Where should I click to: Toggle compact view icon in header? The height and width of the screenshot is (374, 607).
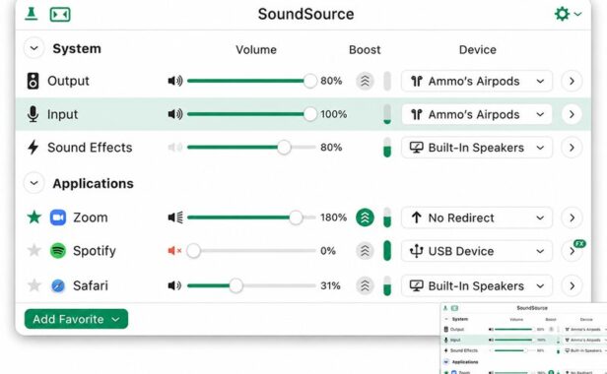pyautogui.click(x=60, y=15)
